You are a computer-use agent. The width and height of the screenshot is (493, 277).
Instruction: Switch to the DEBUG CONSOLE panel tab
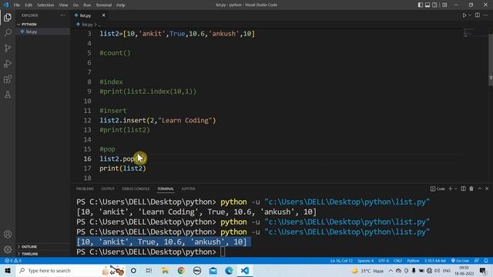point(136,189)
